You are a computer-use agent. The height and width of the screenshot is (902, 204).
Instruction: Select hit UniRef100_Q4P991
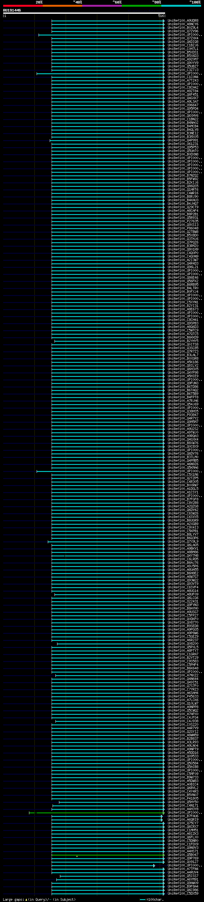click(183, 140)
